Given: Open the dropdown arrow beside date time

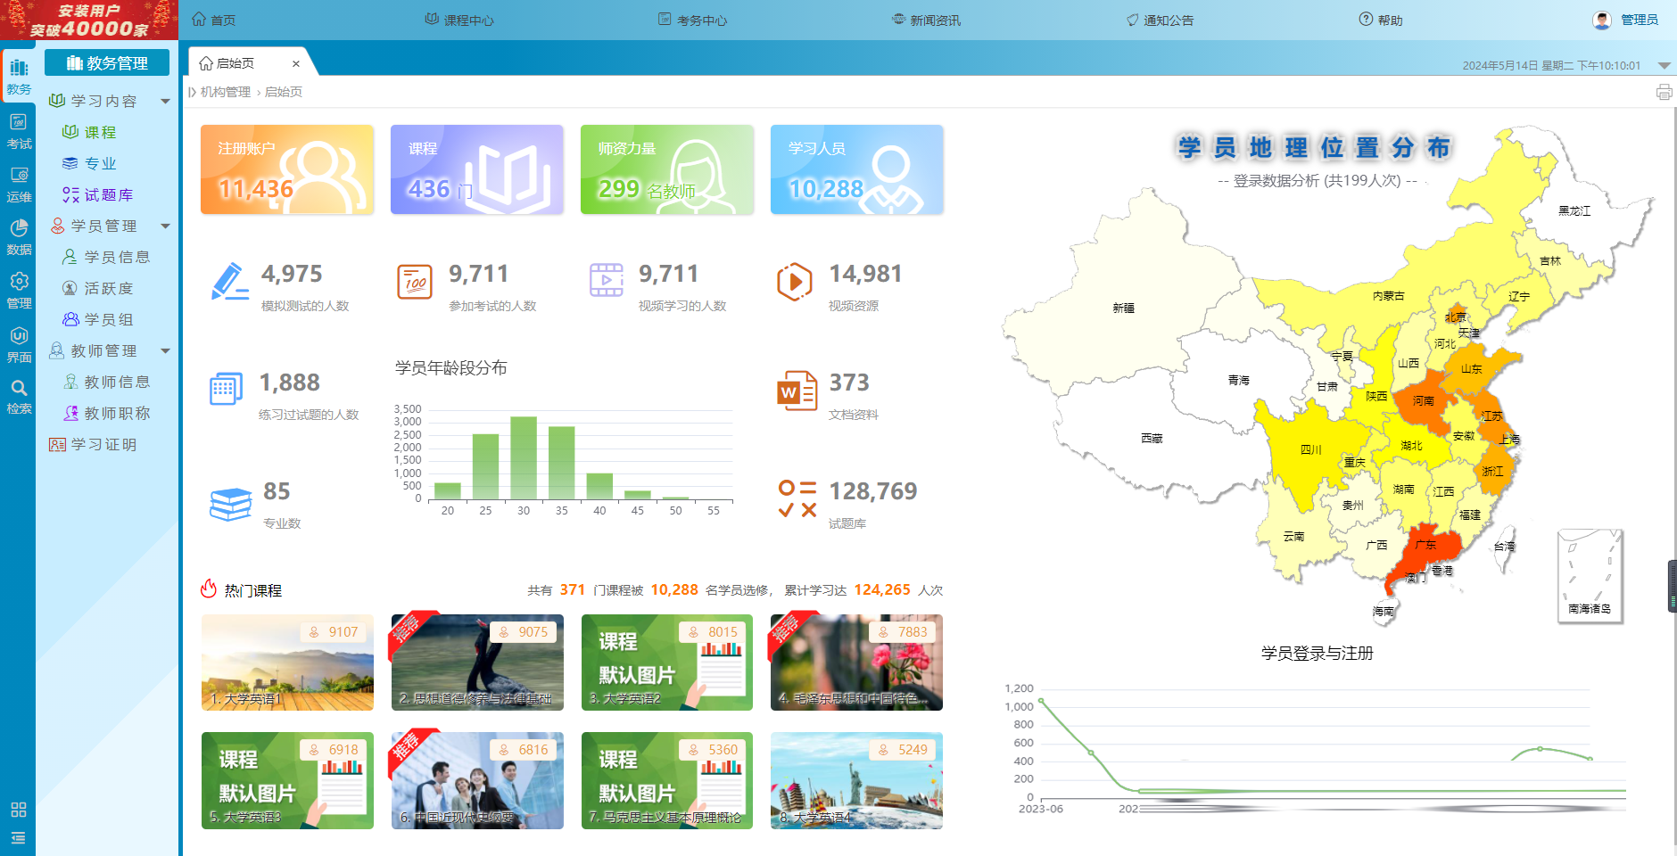Looking at the screenshot, I should click(1664, 65).
